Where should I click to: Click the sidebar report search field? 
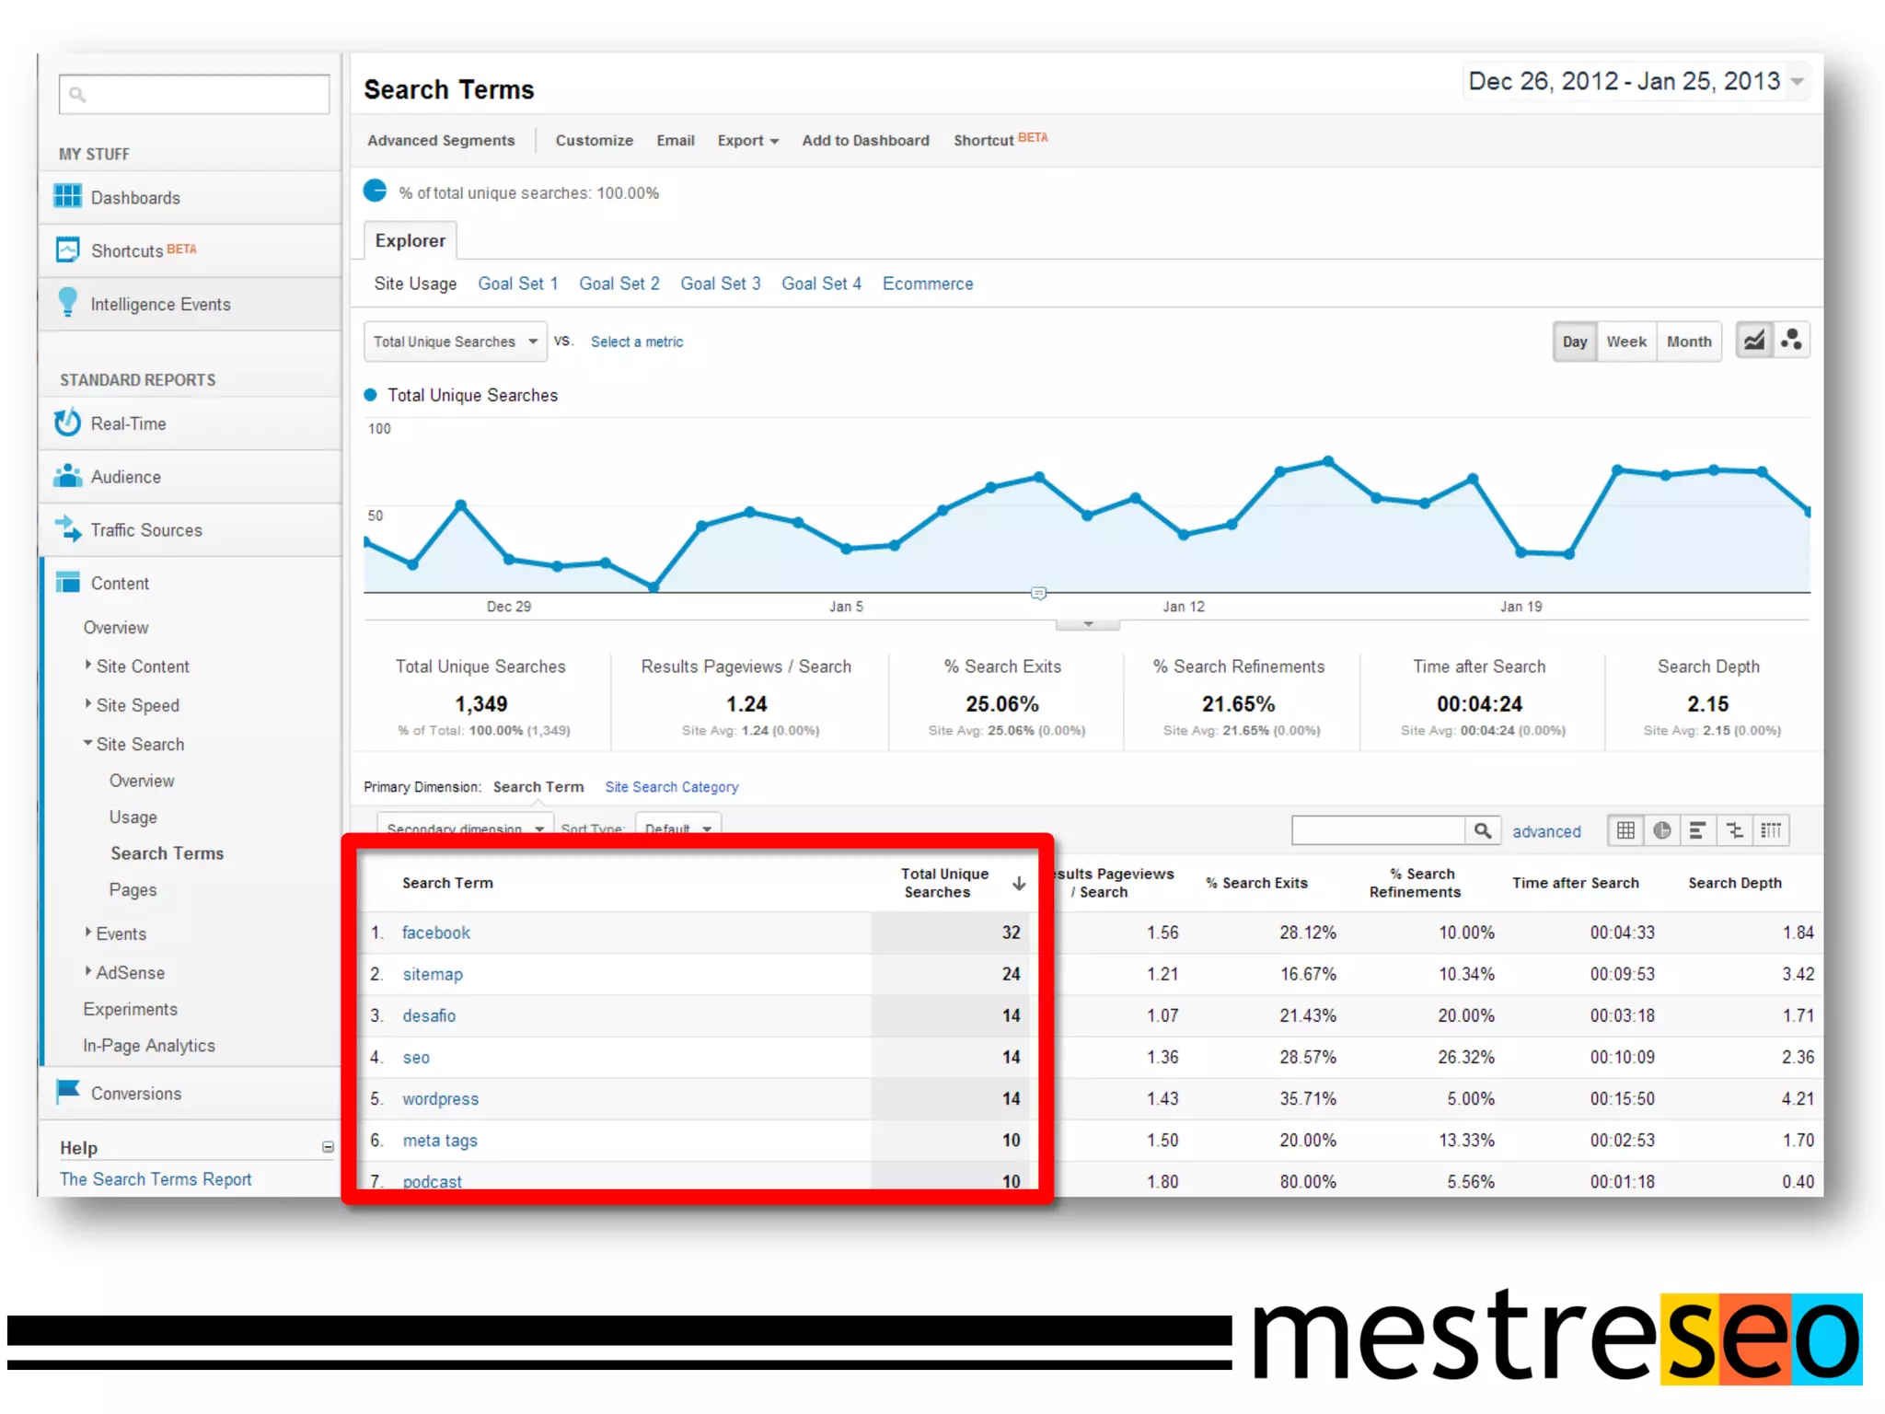pyautogui.click(x=194, y=94)
